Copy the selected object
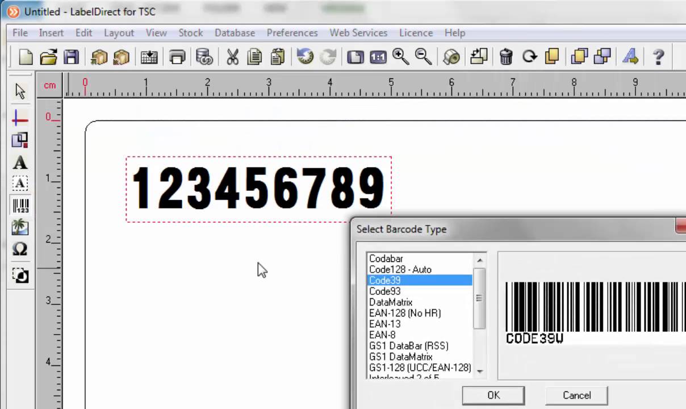The width and height of the screenshot is (686, 409). click(x=254, y=57)
